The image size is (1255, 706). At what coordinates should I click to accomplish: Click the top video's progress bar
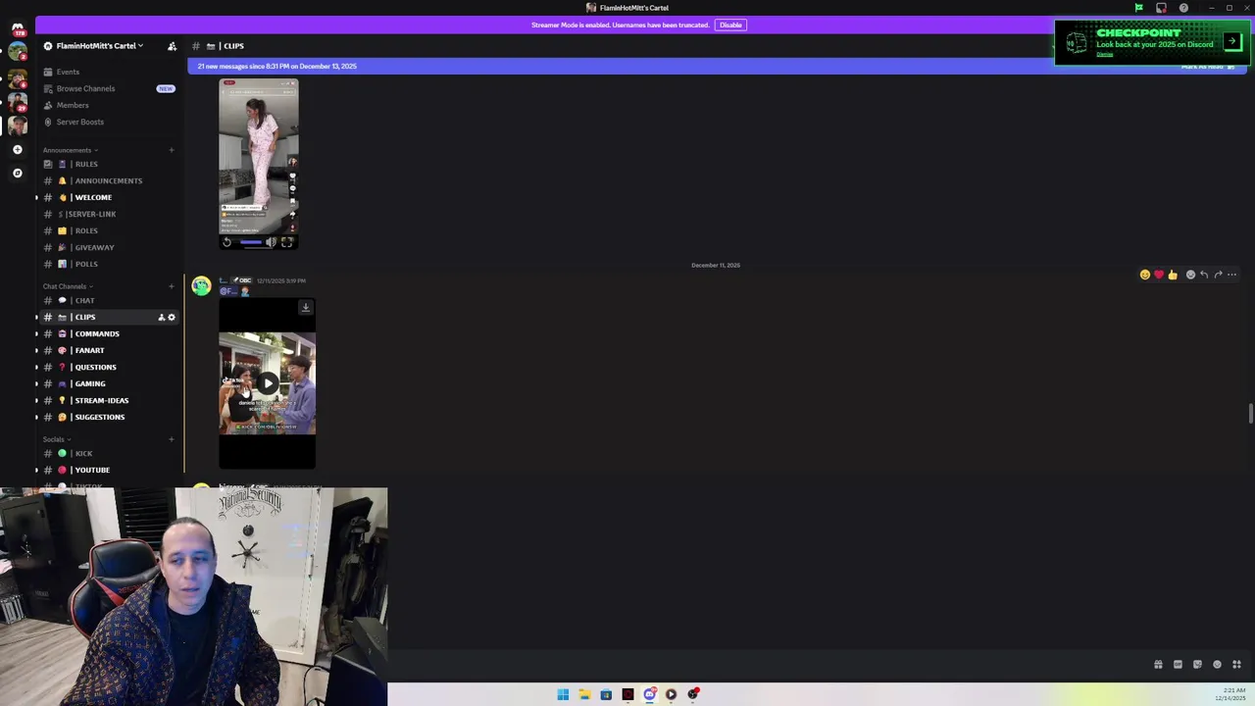(250, 242)
